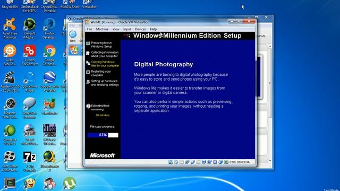
Task: Click the '26 minutes' remaining time text
Action: tap(103, 115)
